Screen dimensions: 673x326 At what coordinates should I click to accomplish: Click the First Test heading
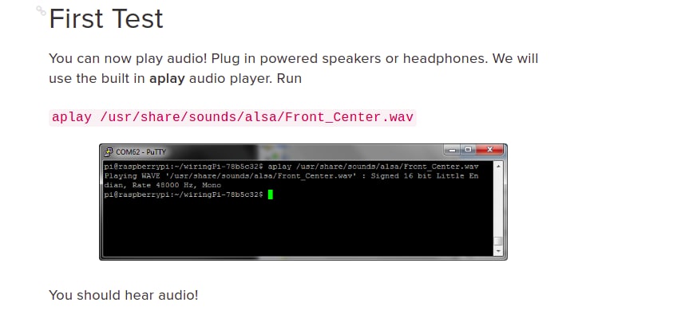click(x=106, y=19)
